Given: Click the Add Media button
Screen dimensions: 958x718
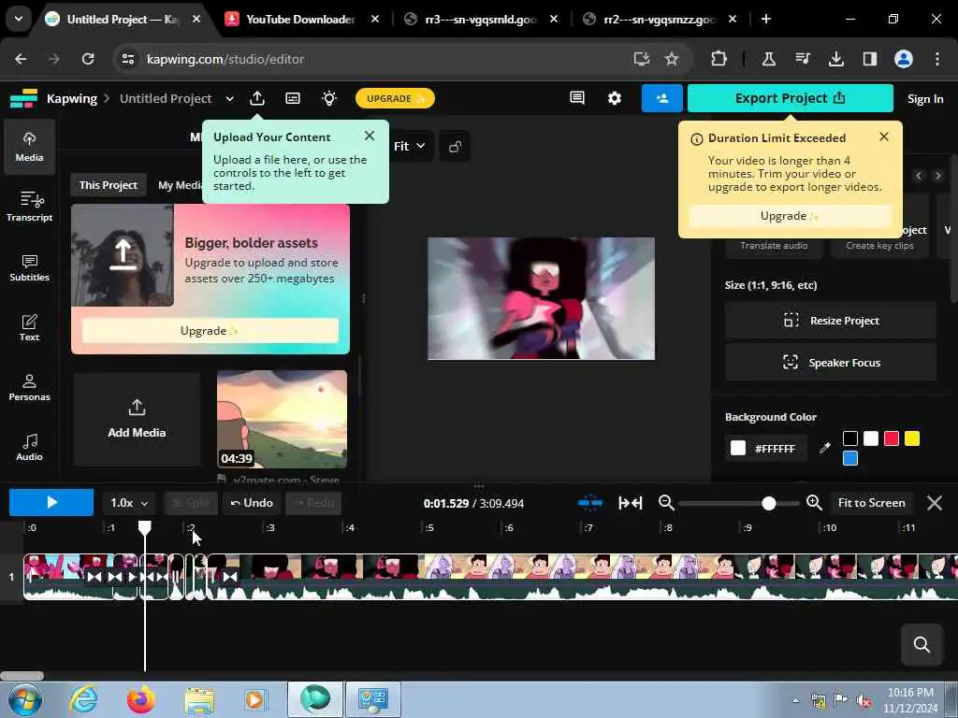Looking at the screenshot, I should [137, 420].
